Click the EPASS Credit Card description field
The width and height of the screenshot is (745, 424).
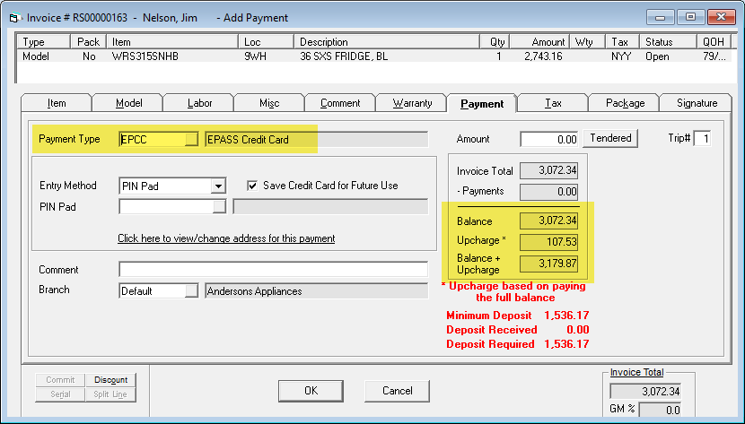[x=317, y=140]
